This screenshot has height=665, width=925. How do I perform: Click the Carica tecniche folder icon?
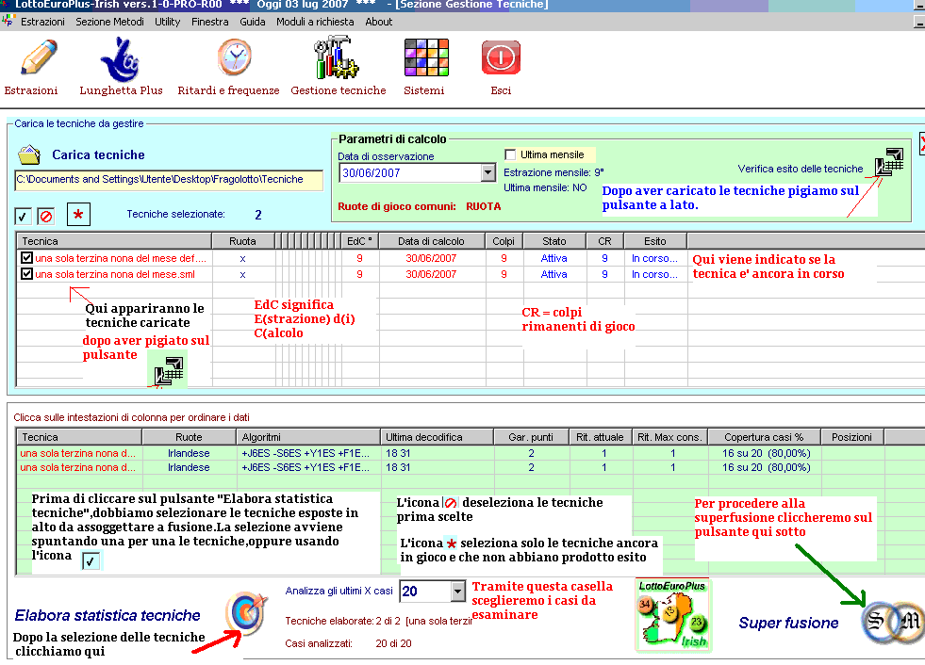(x=29, y=155)
